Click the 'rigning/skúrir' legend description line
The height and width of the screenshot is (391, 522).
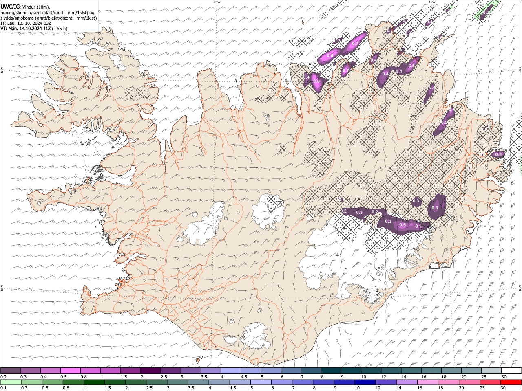[x=47, y=13]
